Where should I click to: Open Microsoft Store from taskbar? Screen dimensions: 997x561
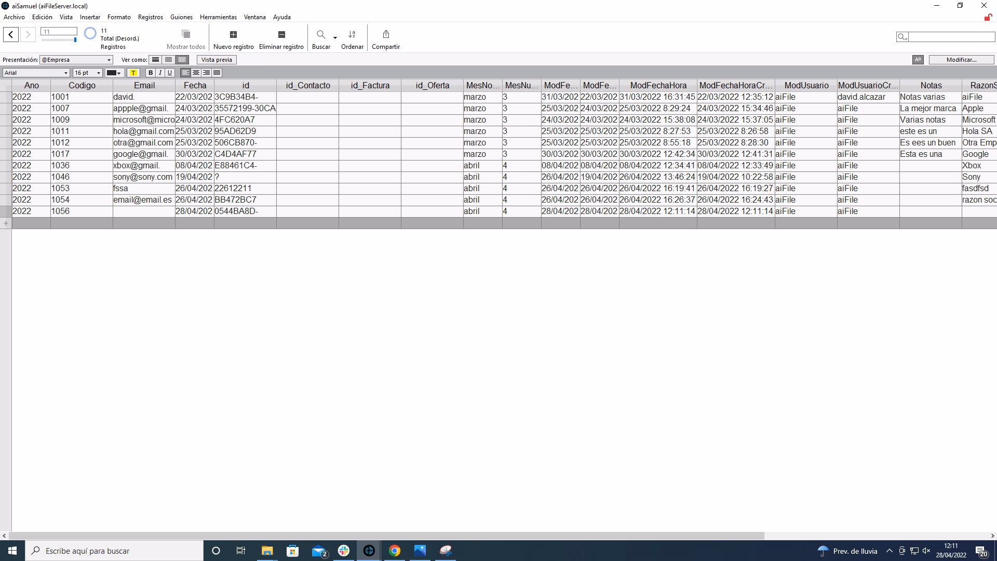pos(292,551)
